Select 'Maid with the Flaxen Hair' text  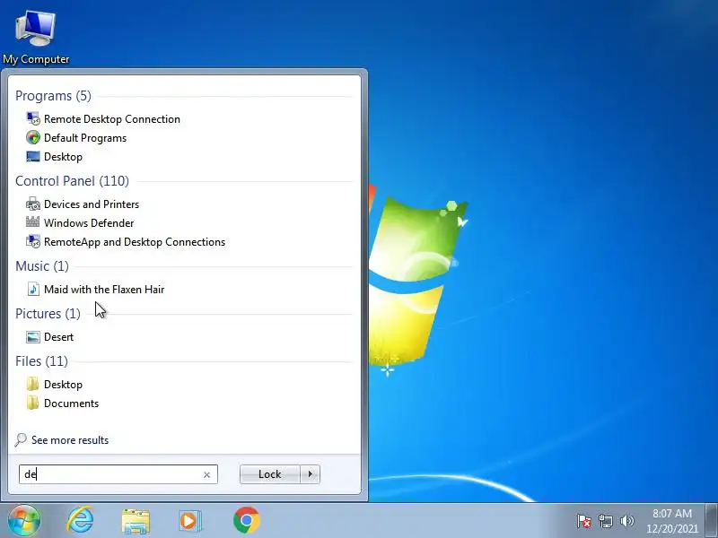104,289
